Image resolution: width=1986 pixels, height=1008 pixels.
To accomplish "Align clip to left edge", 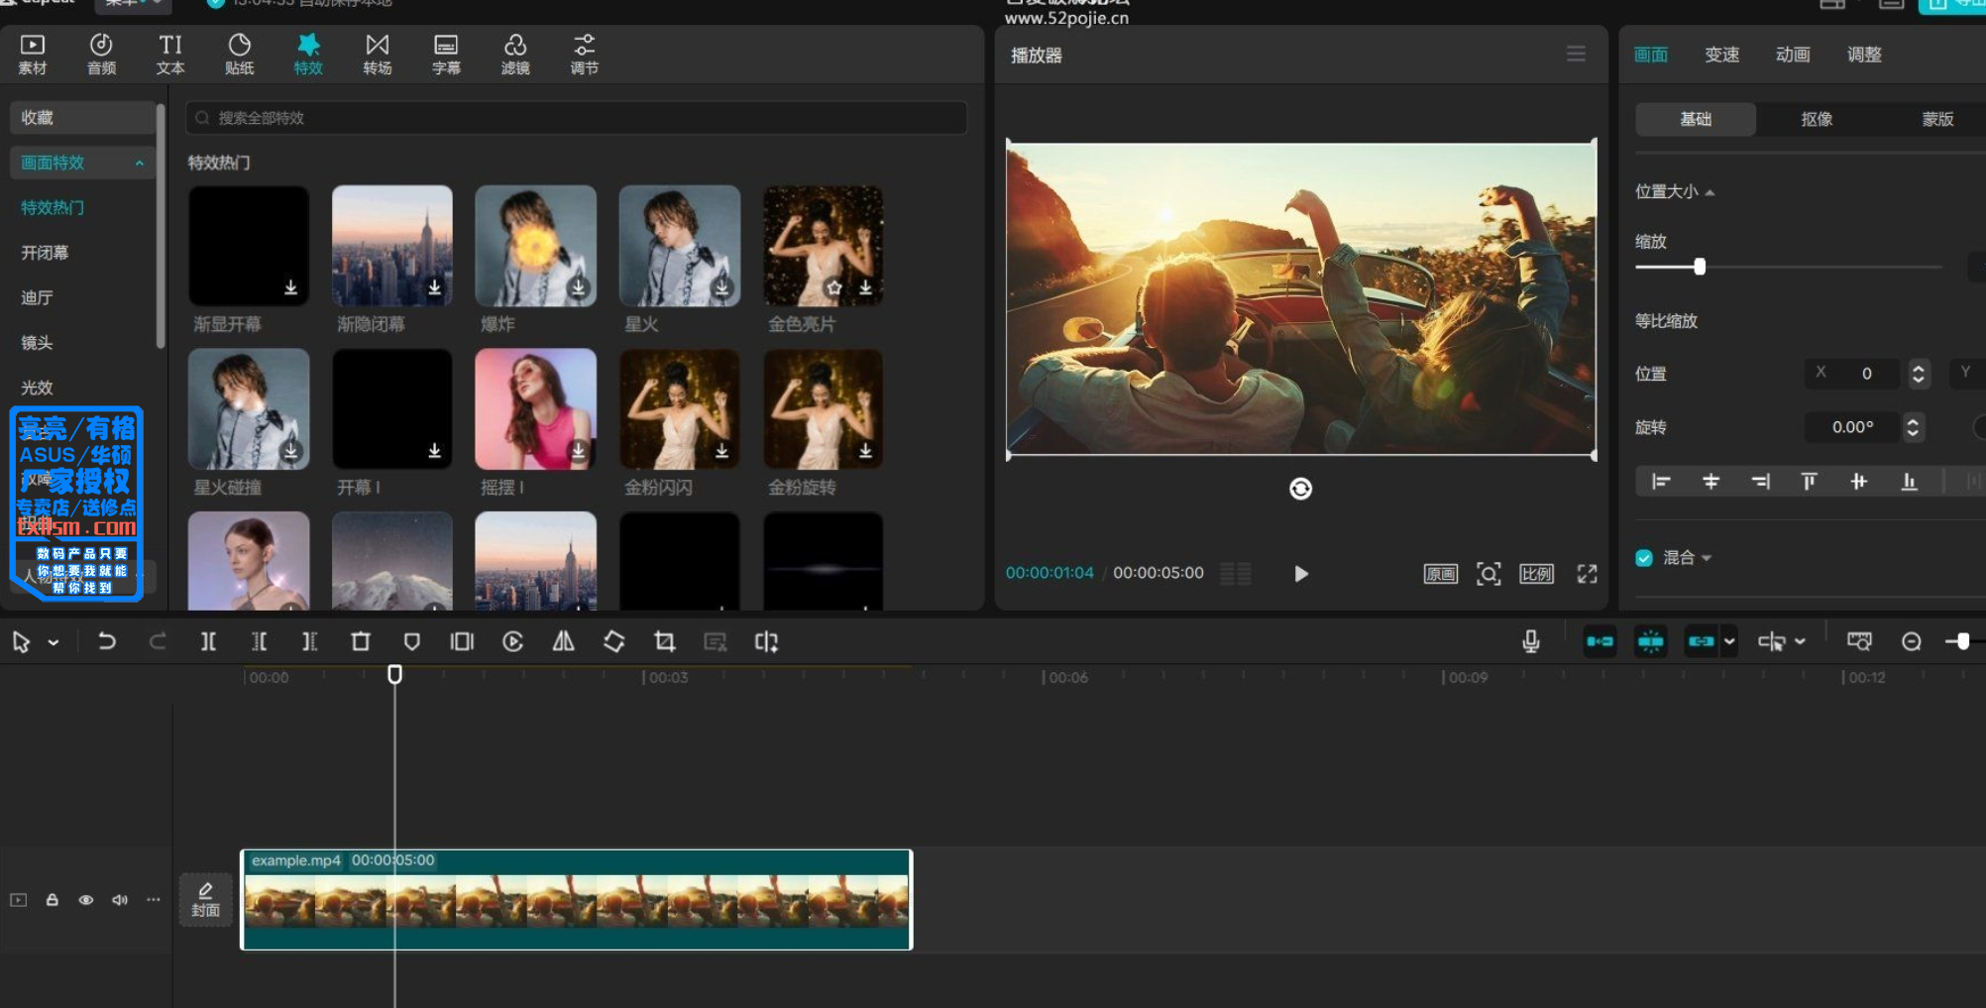I will [x=1661, y=482].
